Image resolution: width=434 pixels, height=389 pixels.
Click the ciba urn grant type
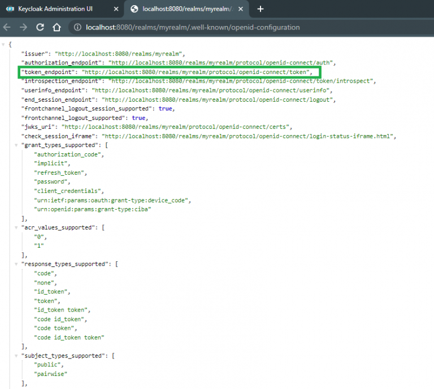(x=93, y=209)
